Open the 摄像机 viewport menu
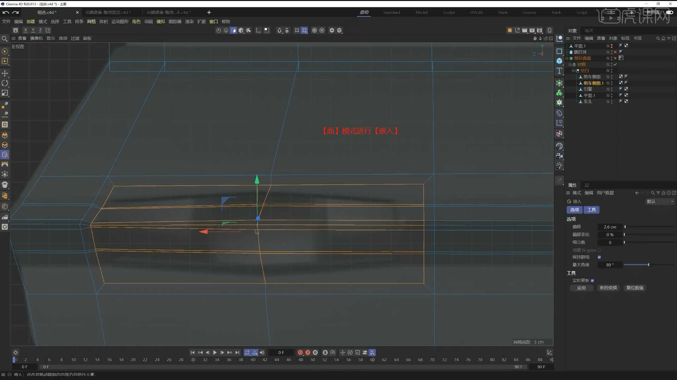This screenshot has height=380, width=677. tap(36, 38)
